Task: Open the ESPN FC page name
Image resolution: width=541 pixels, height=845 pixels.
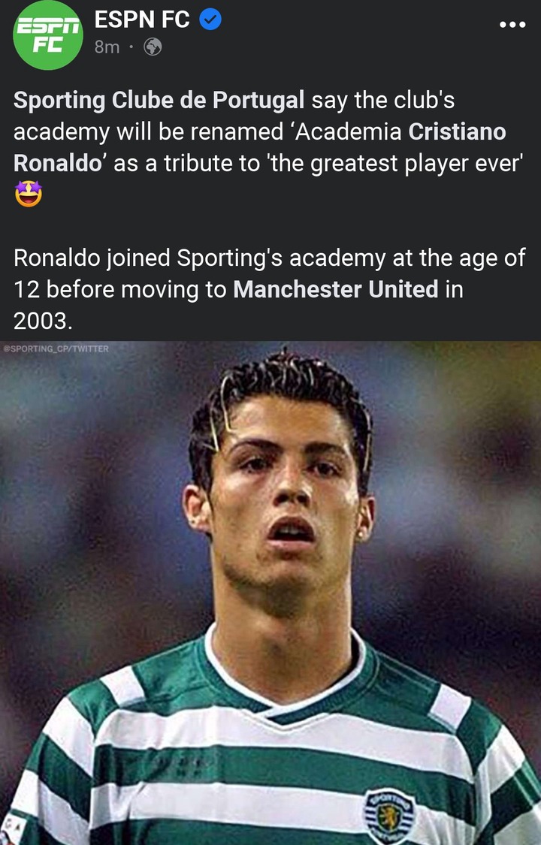Action: coord(142,20)
